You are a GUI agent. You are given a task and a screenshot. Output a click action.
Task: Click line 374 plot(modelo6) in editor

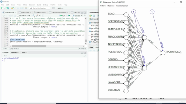click(x=17, y=40)
